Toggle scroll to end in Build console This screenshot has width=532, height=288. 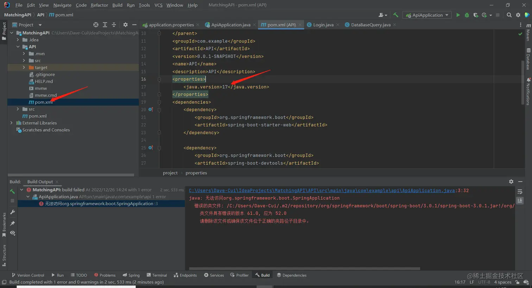pos(520,200)
